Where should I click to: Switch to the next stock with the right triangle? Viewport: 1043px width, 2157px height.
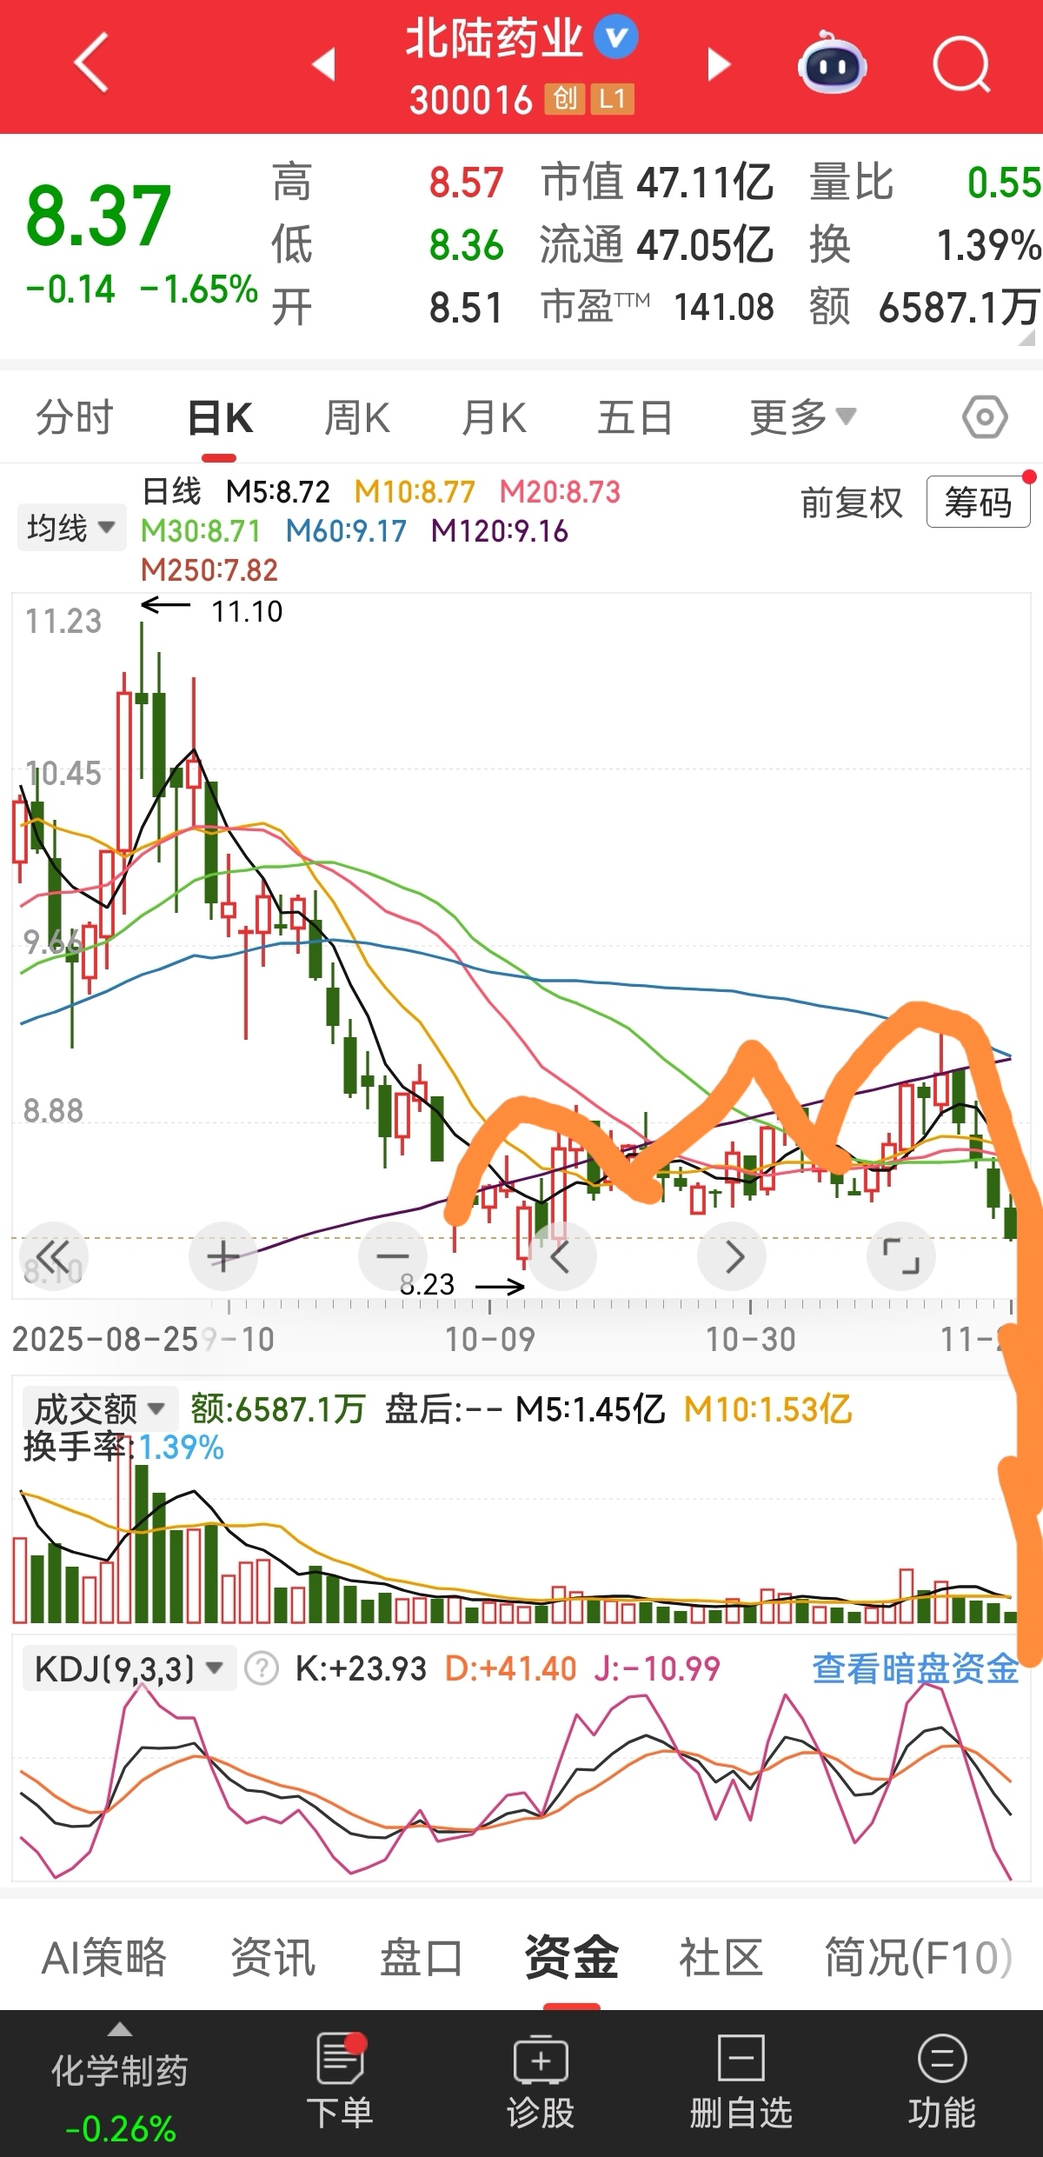pyautogui.click(x=718, y=64)
